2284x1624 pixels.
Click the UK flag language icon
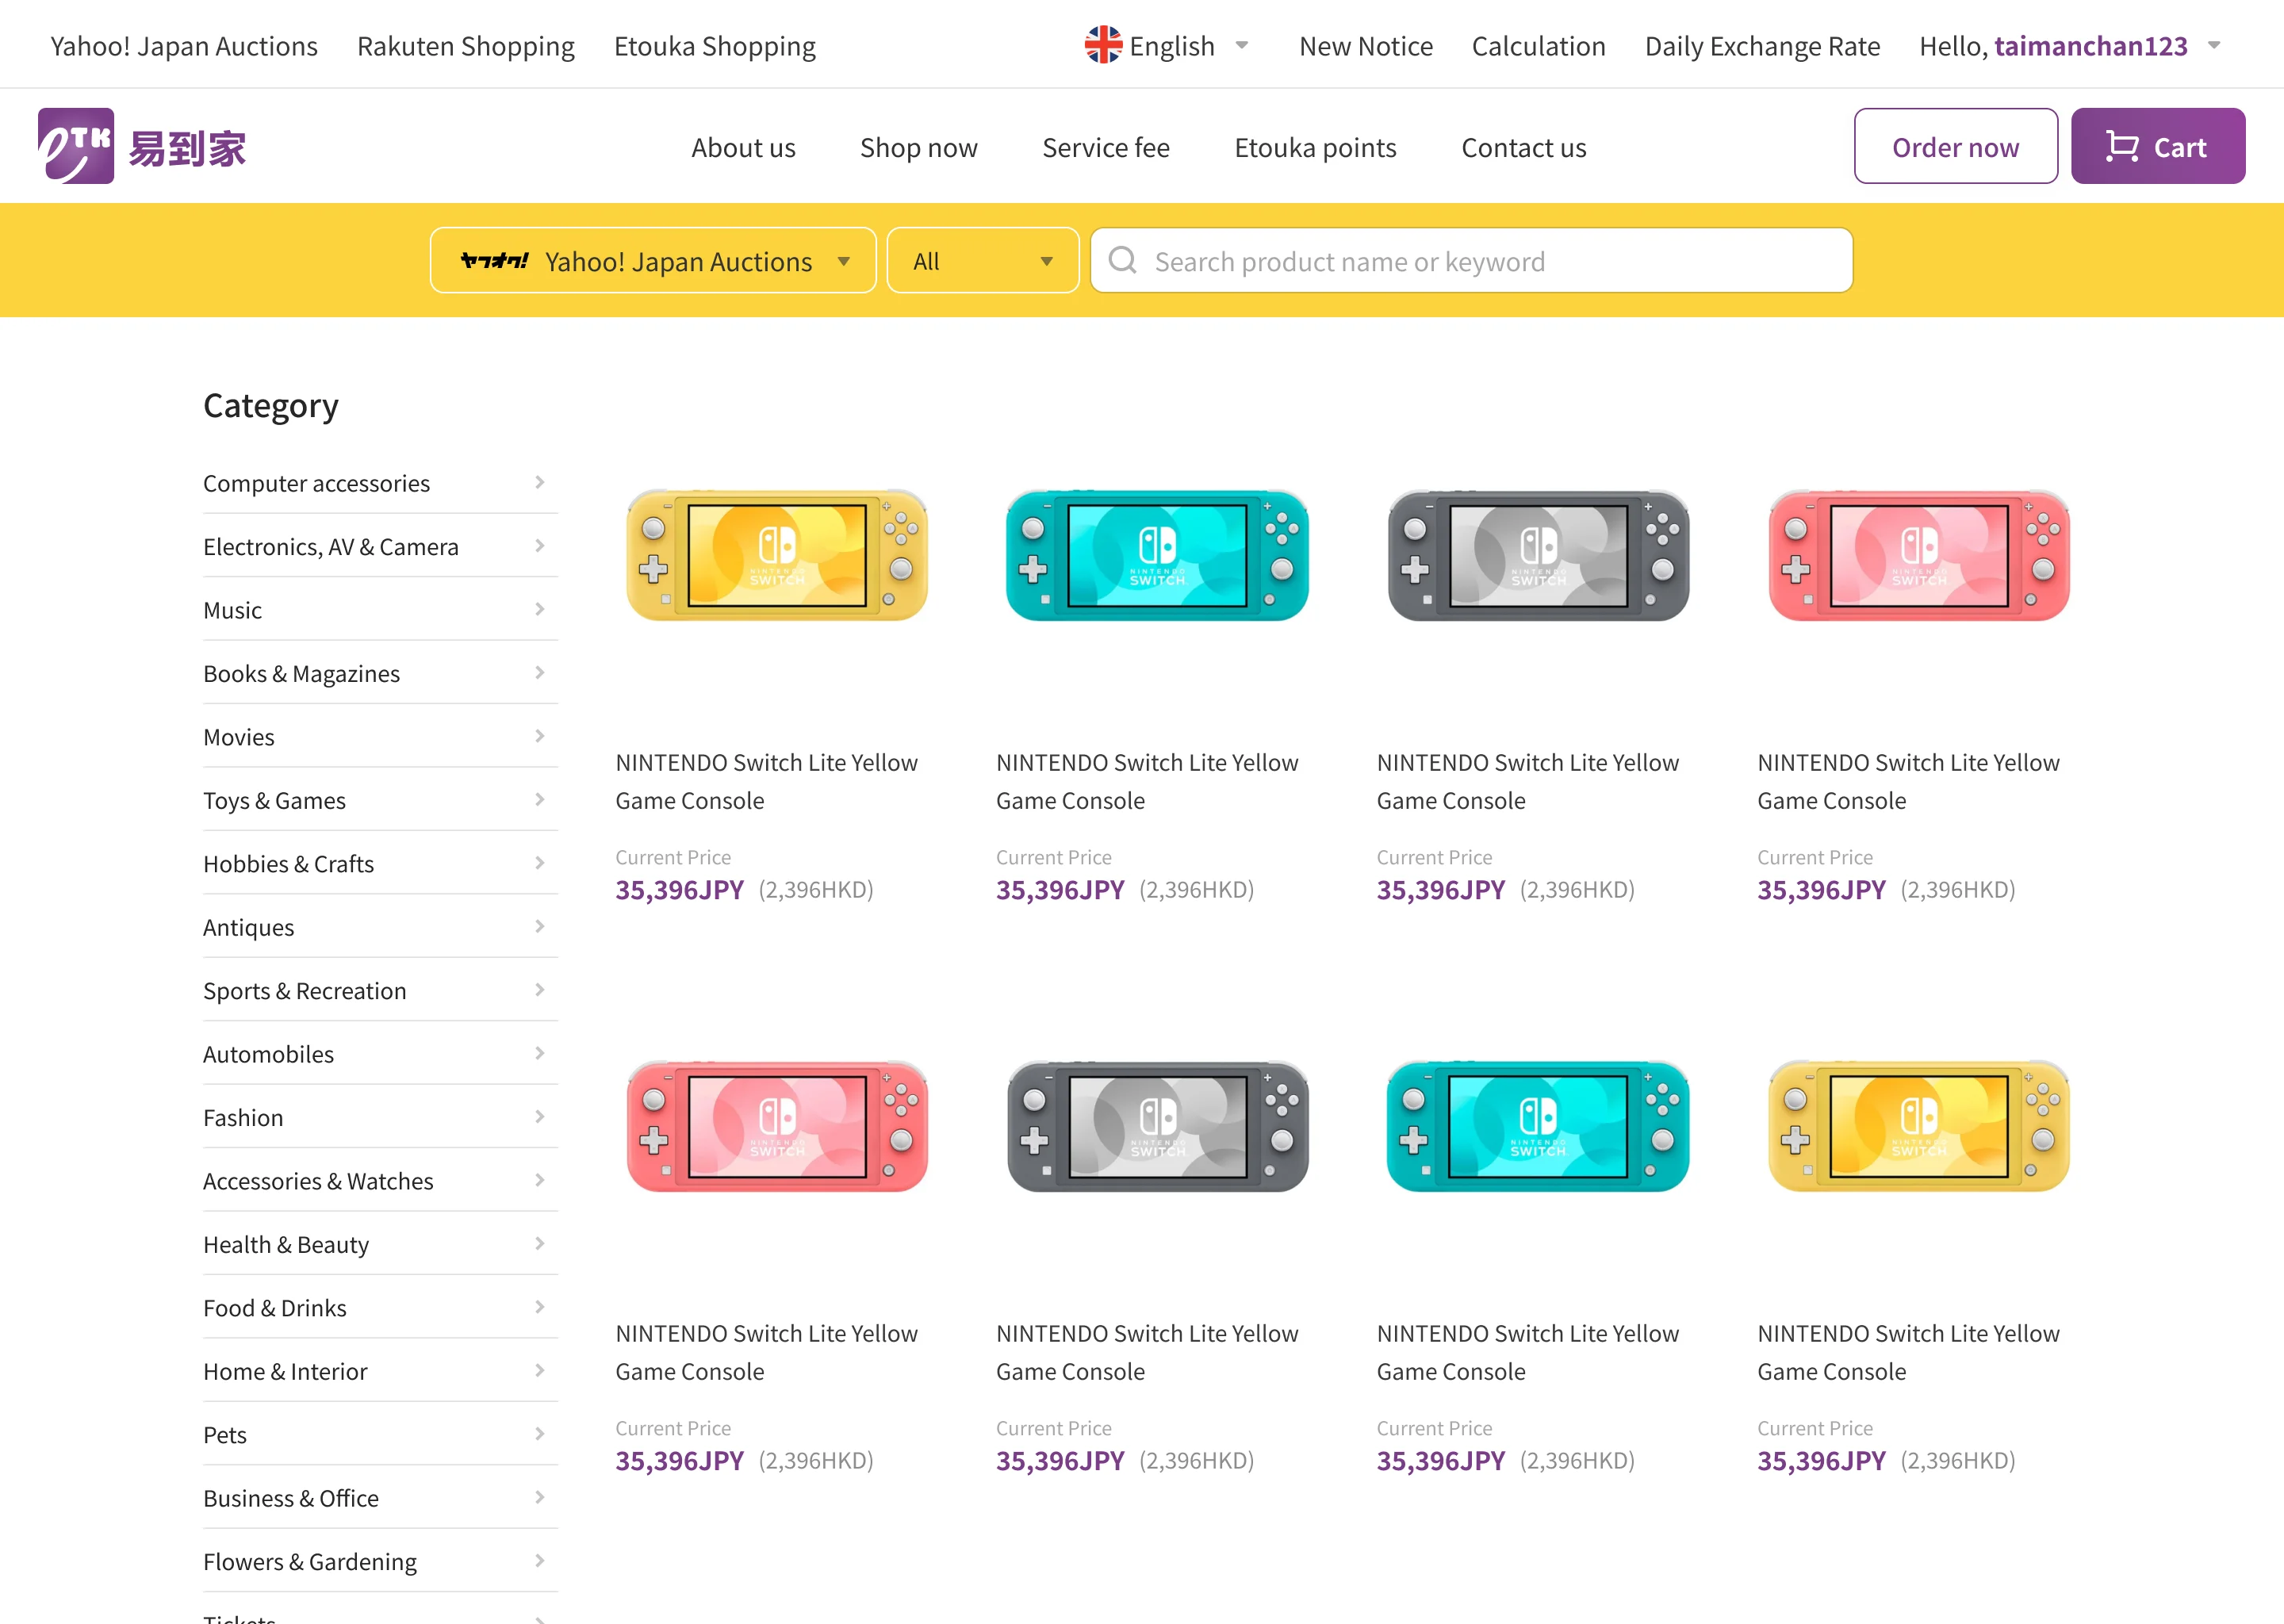1103,46
